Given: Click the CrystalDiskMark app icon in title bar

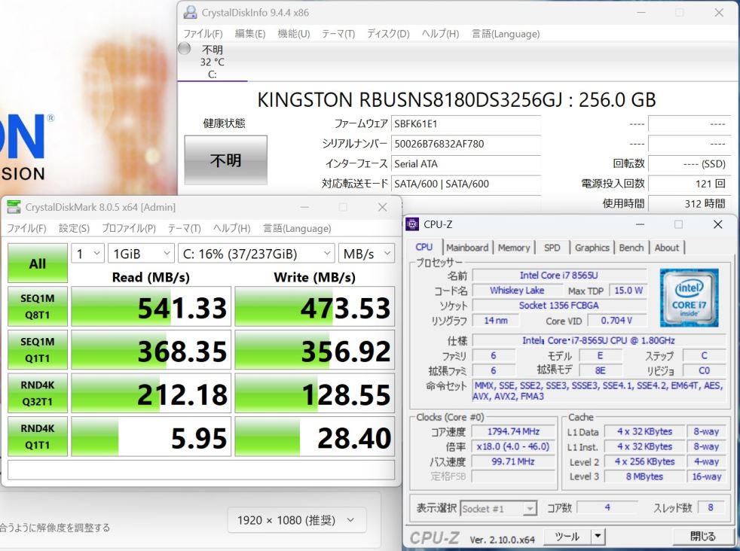Looking at the screenshot, I should (x=14, y=207).
